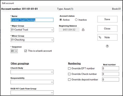Open the Minor Group dropdown
123x96 pixels.
(32, 40)
